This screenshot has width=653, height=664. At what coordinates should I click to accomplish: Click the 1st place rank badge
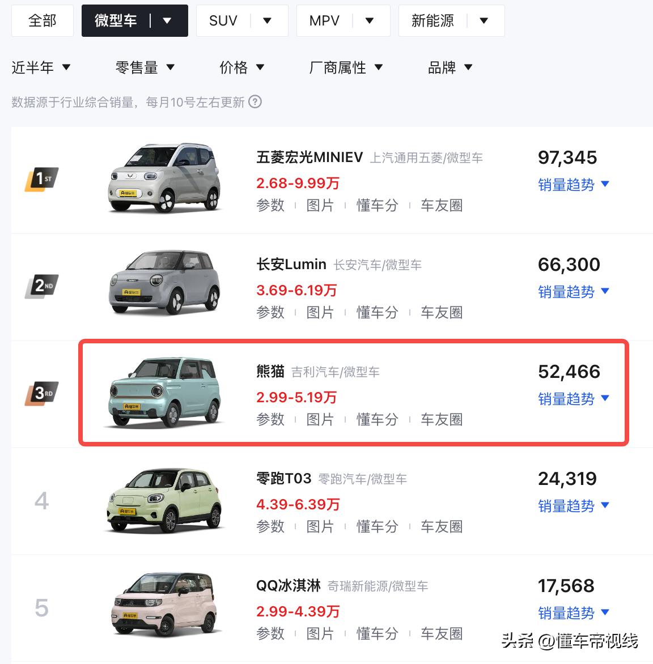click(41, 180)
